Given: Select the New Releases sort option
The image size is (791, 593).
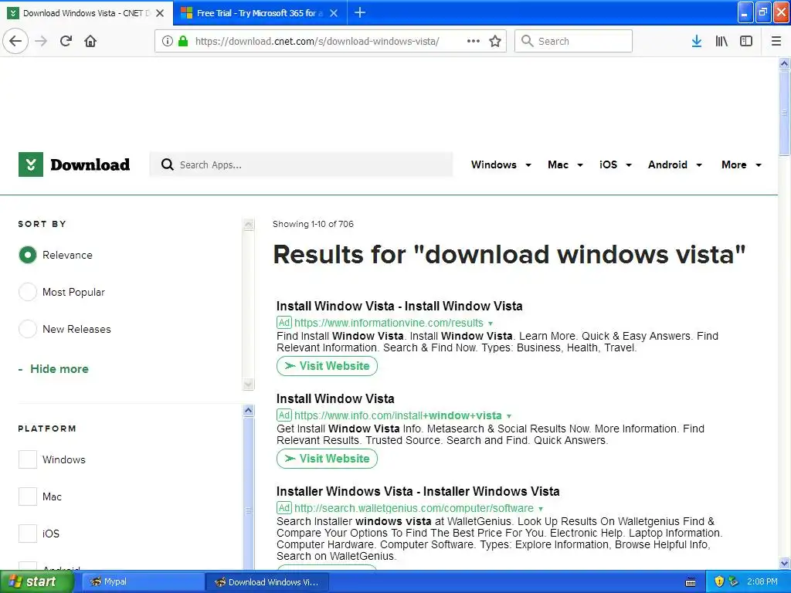Looking at the screenshot, I should pyautogui.click(x=28, y=329).
